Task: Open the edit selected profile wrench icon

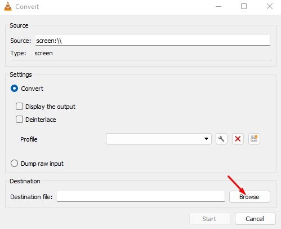Action: pos(221,139)
